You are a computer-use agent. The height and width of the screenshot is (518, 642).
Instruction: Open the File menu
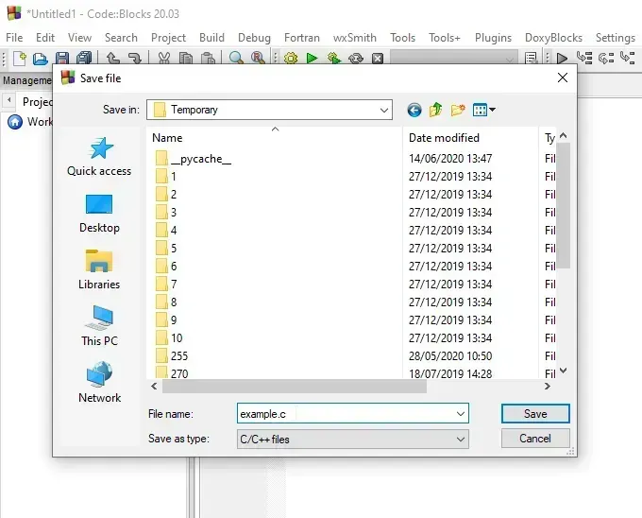tap(14, 38)
